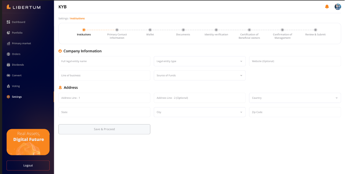
Task: Click the Convert sidebar icon
Action: [8, 75]
